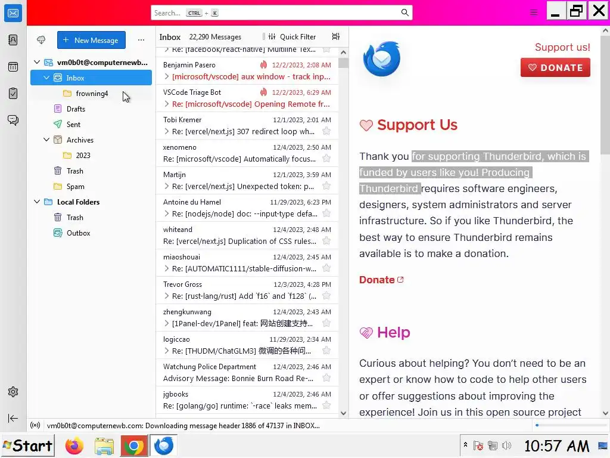Star the Martijn message
610x458 pixels.
[x=326, y=186]
